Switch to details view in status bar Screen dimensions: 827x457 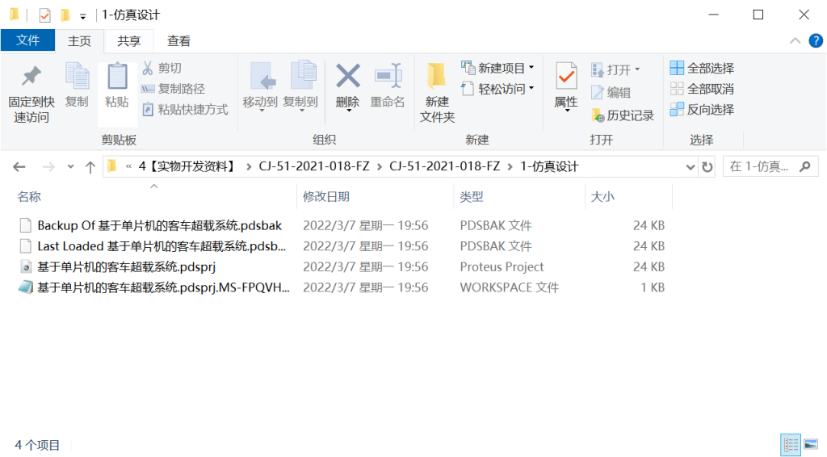click(790, 445)
